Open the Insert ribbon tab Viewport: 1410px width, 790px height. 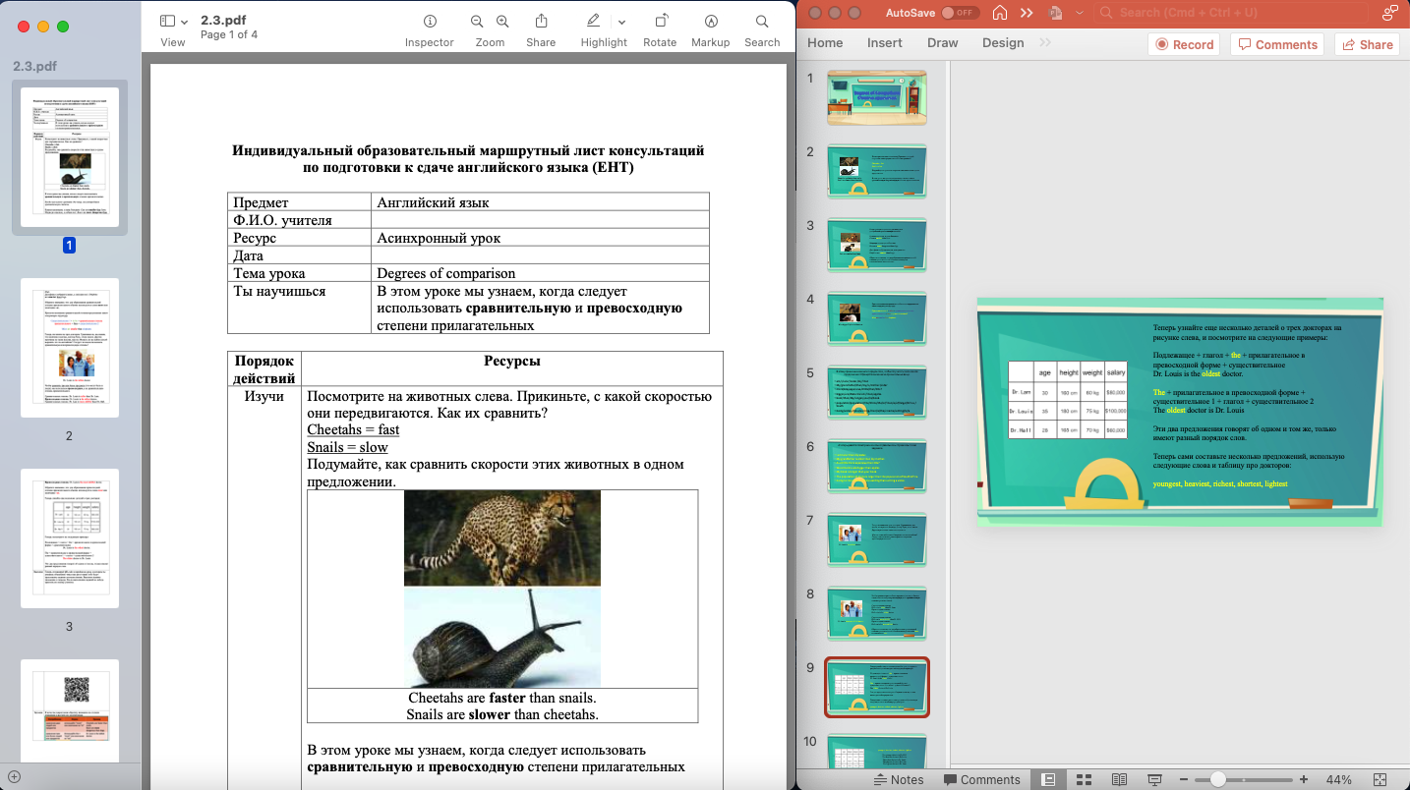coord(884,42)
